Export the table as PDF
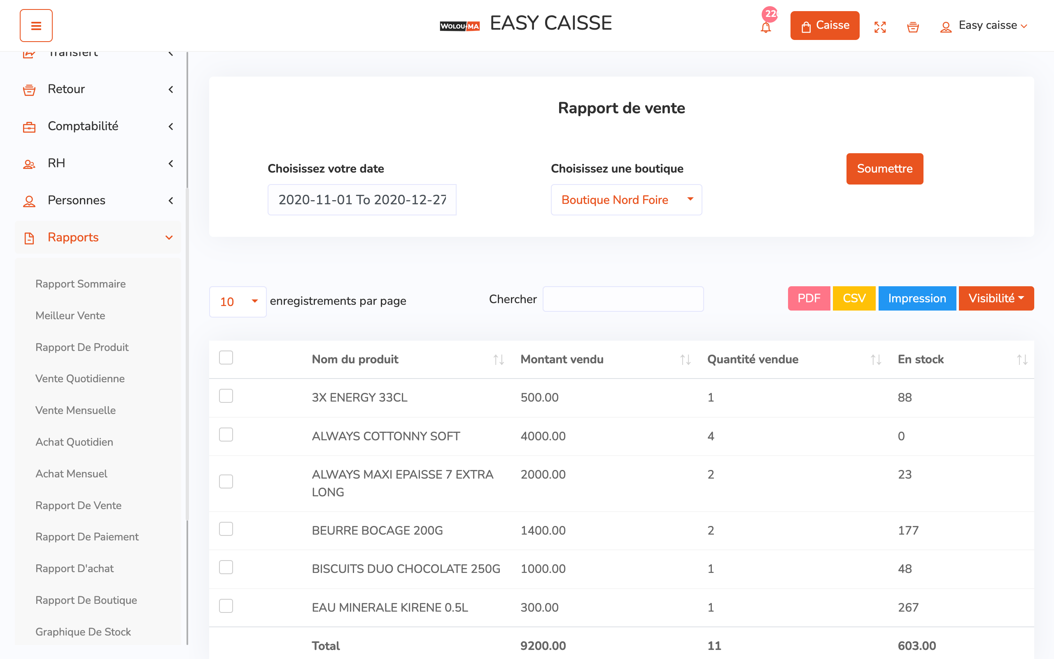 [x=808, y=299]
